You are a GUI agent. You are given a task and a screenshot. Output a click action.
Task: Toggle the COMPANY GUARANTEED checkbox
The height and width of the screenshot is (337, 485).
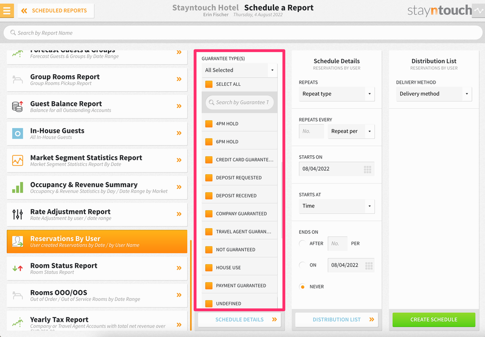(209, 213)
